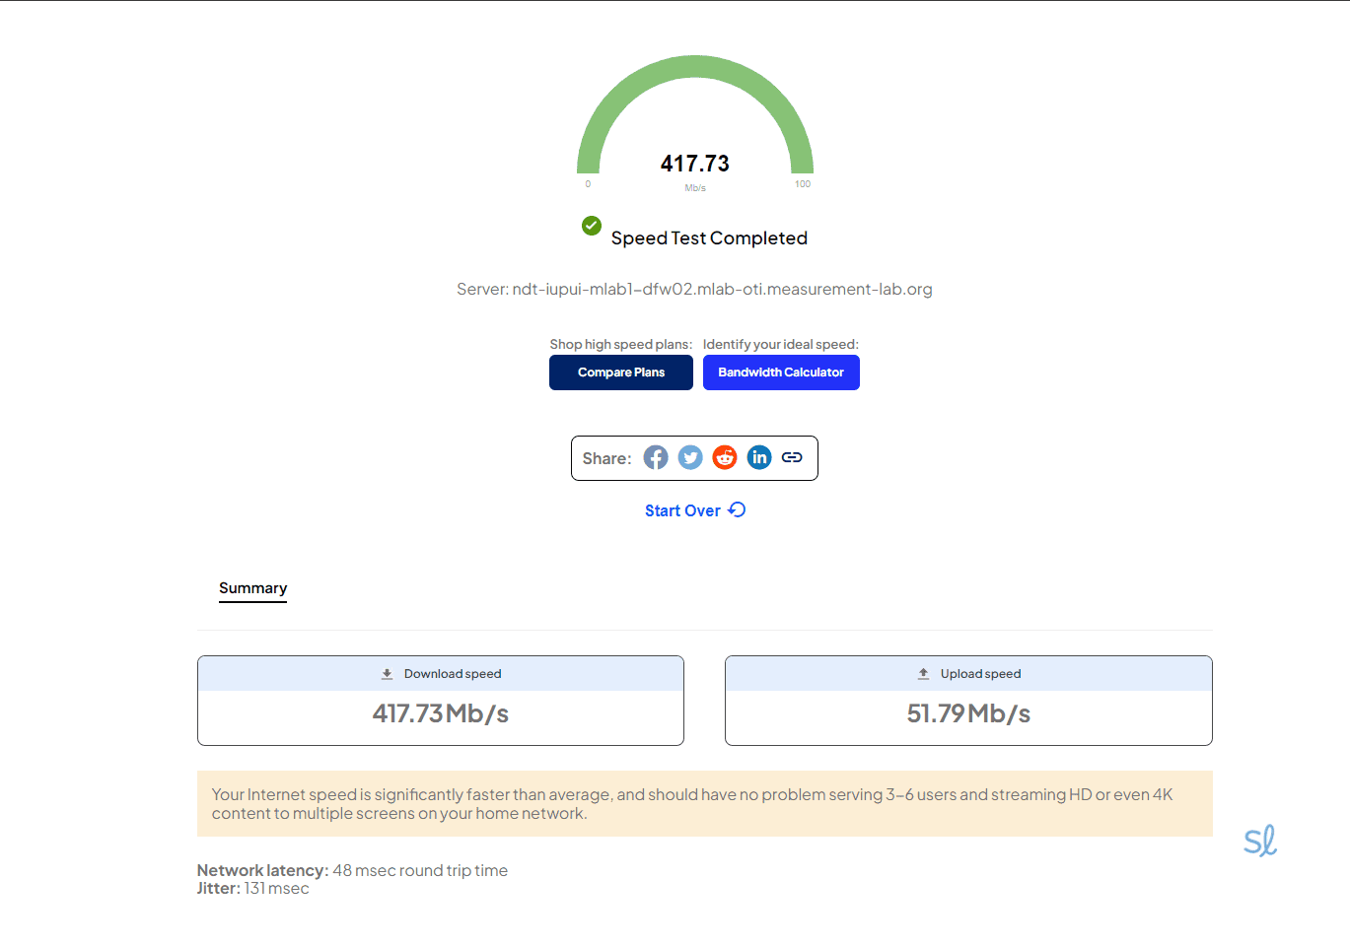Share results on Twitter
Viewport: 1350px width, 946px height.
click(690, 457)
